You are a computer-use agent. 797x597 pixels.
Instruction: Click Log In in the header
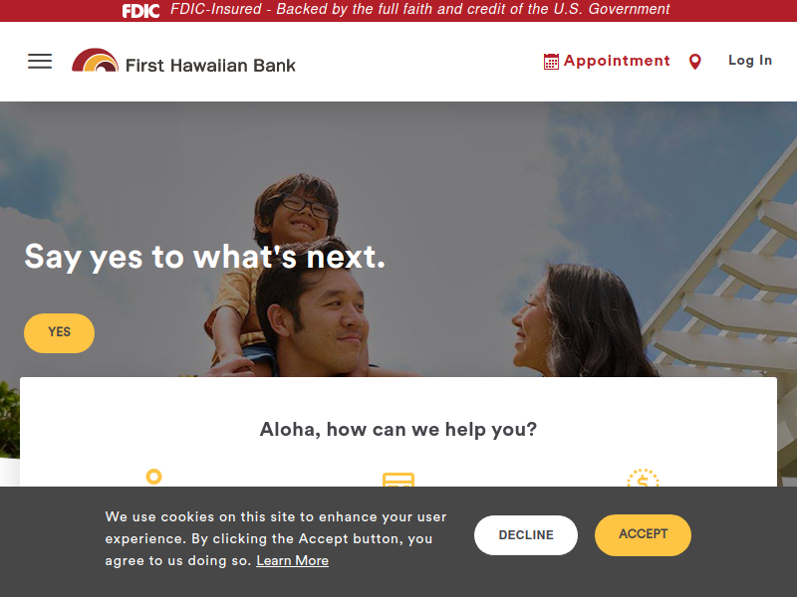pos(750,60)
